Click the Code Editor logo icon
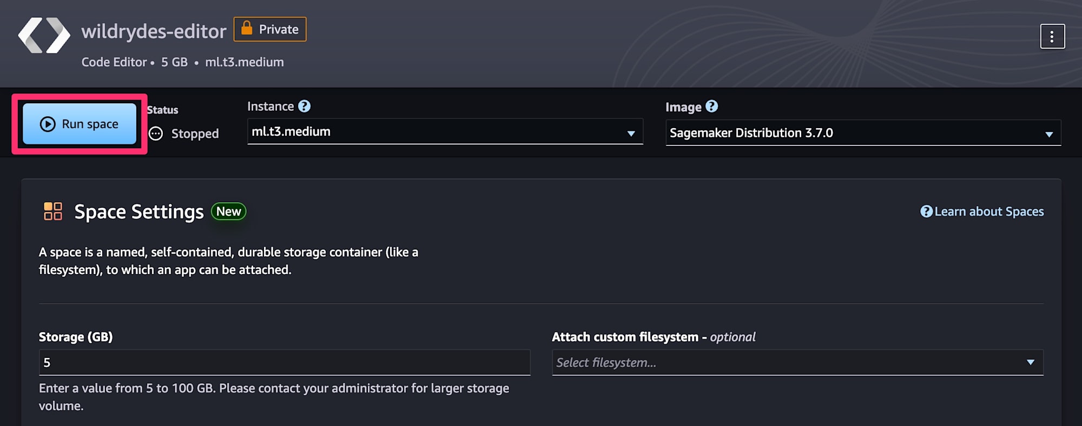This screenshot has width=1082, height=426. click(x=44, y=36)
